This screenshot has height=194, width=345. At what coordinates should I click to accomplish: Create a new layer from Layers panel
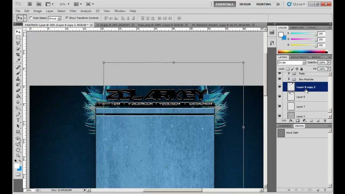point(318,121)
